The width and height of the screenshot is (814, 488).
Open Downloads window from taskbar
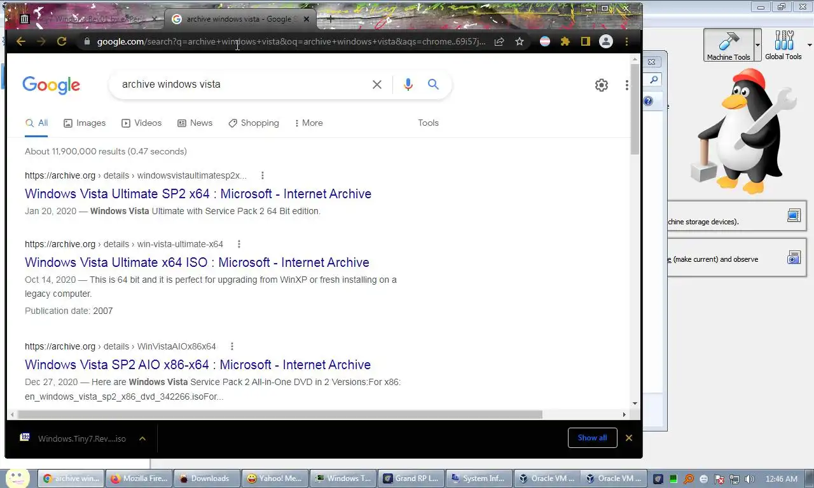tap(206, 478)
